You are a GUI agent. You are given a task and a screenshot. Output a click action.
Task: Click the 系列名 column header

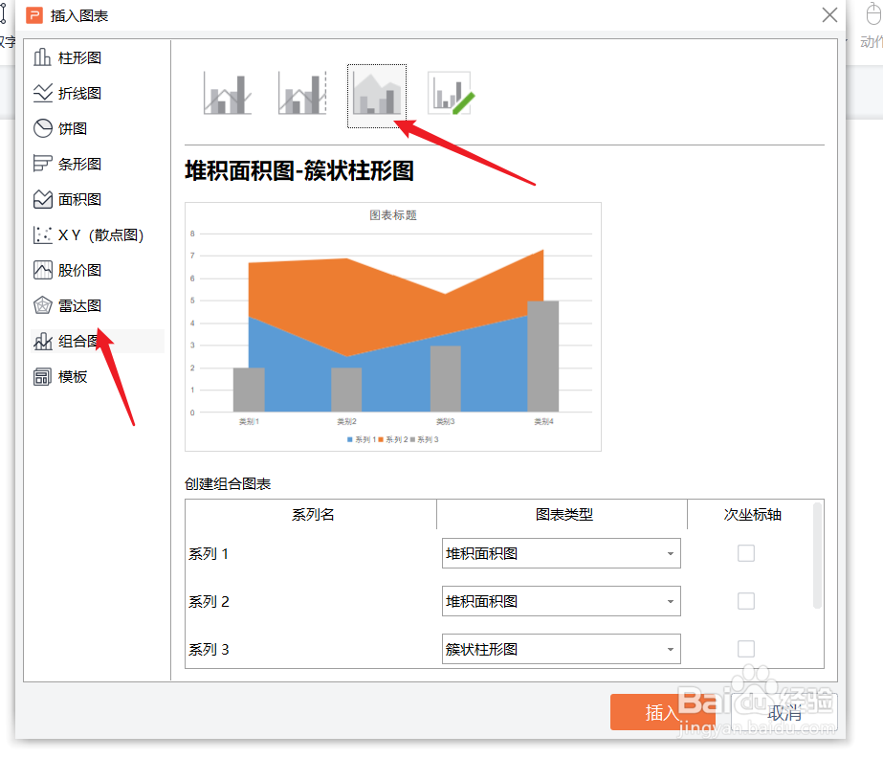click(x=313, y=515)
